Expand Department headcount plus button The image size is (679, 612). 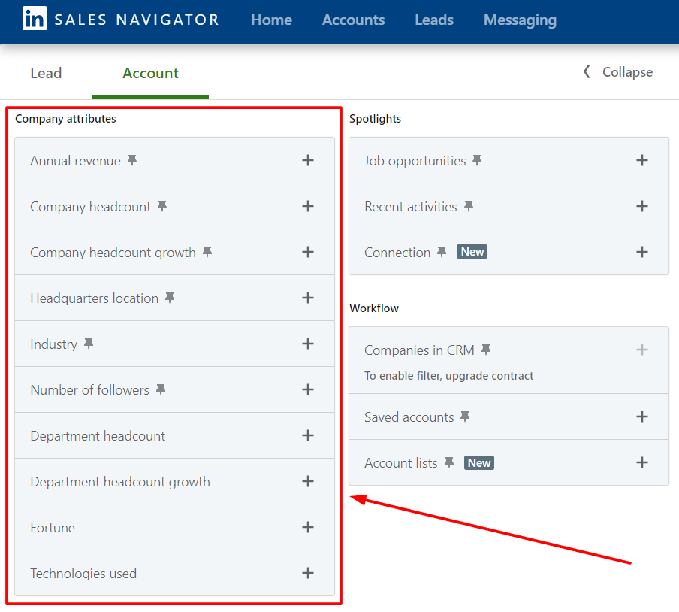(308, 435)
